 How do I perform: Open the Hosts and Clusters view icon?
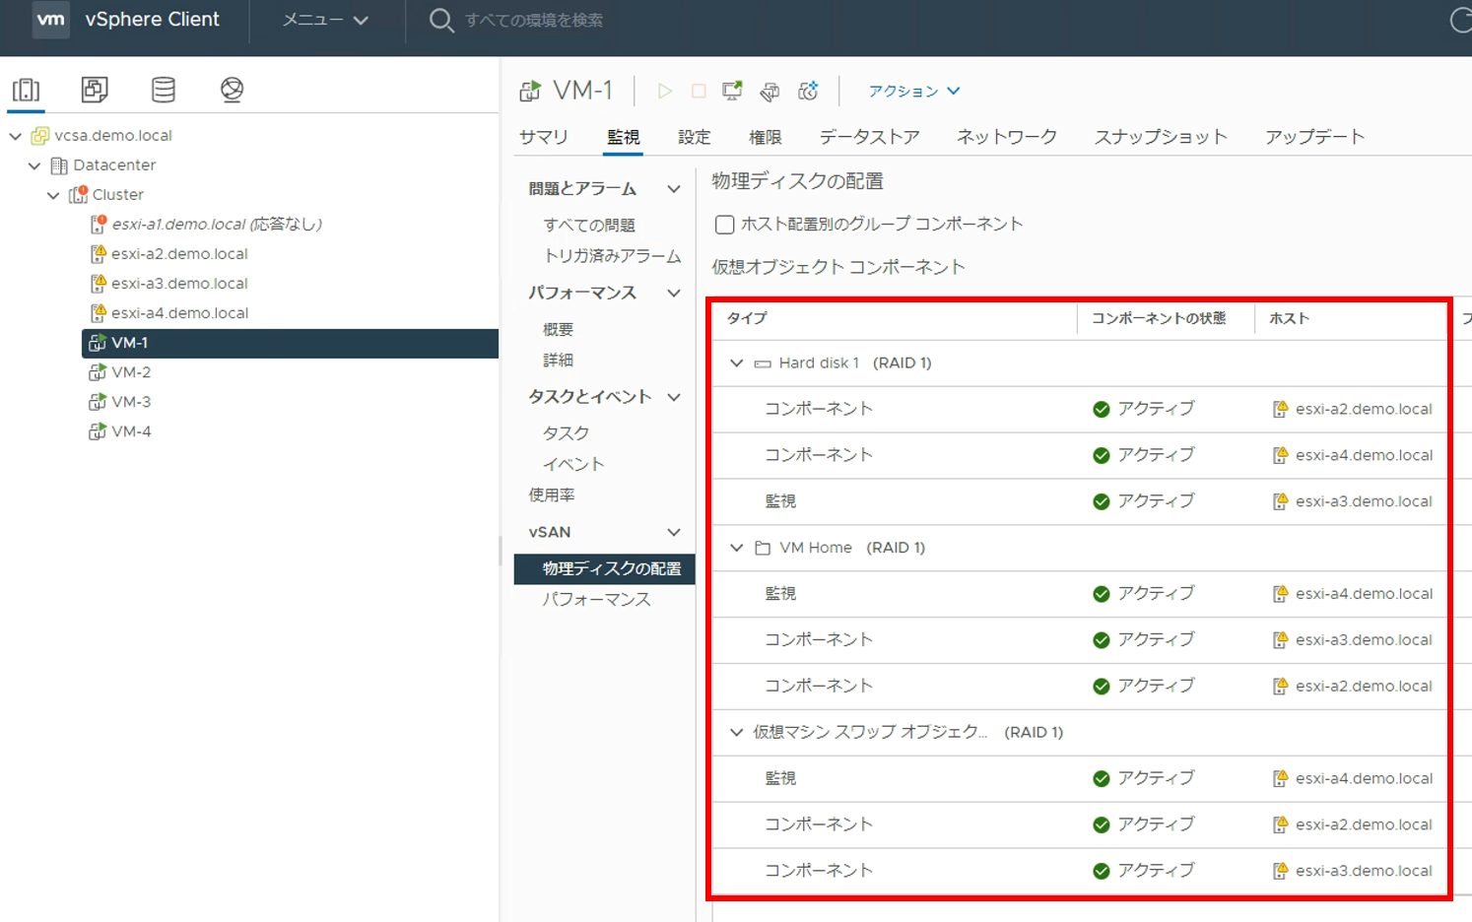(x=27, y=90)
